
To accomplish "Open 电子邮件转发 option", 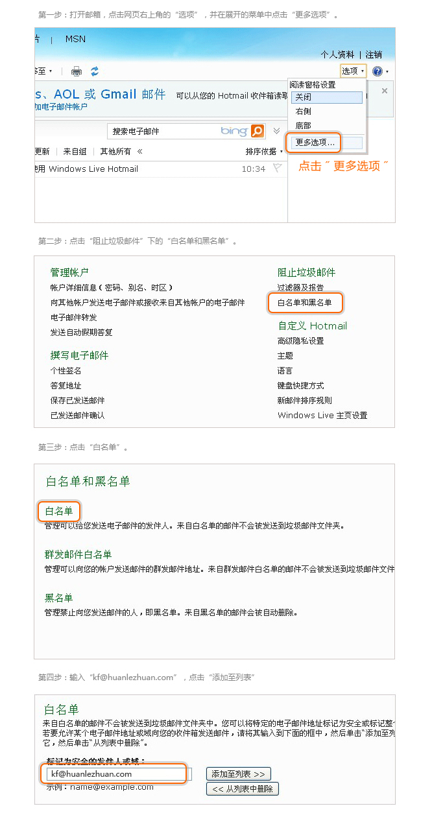I will click(74, 317).
